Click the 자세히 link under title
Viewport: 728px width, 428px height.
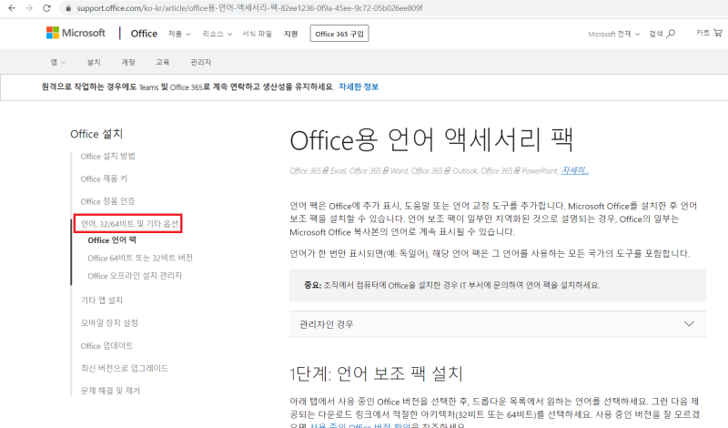tap(575, 170)
